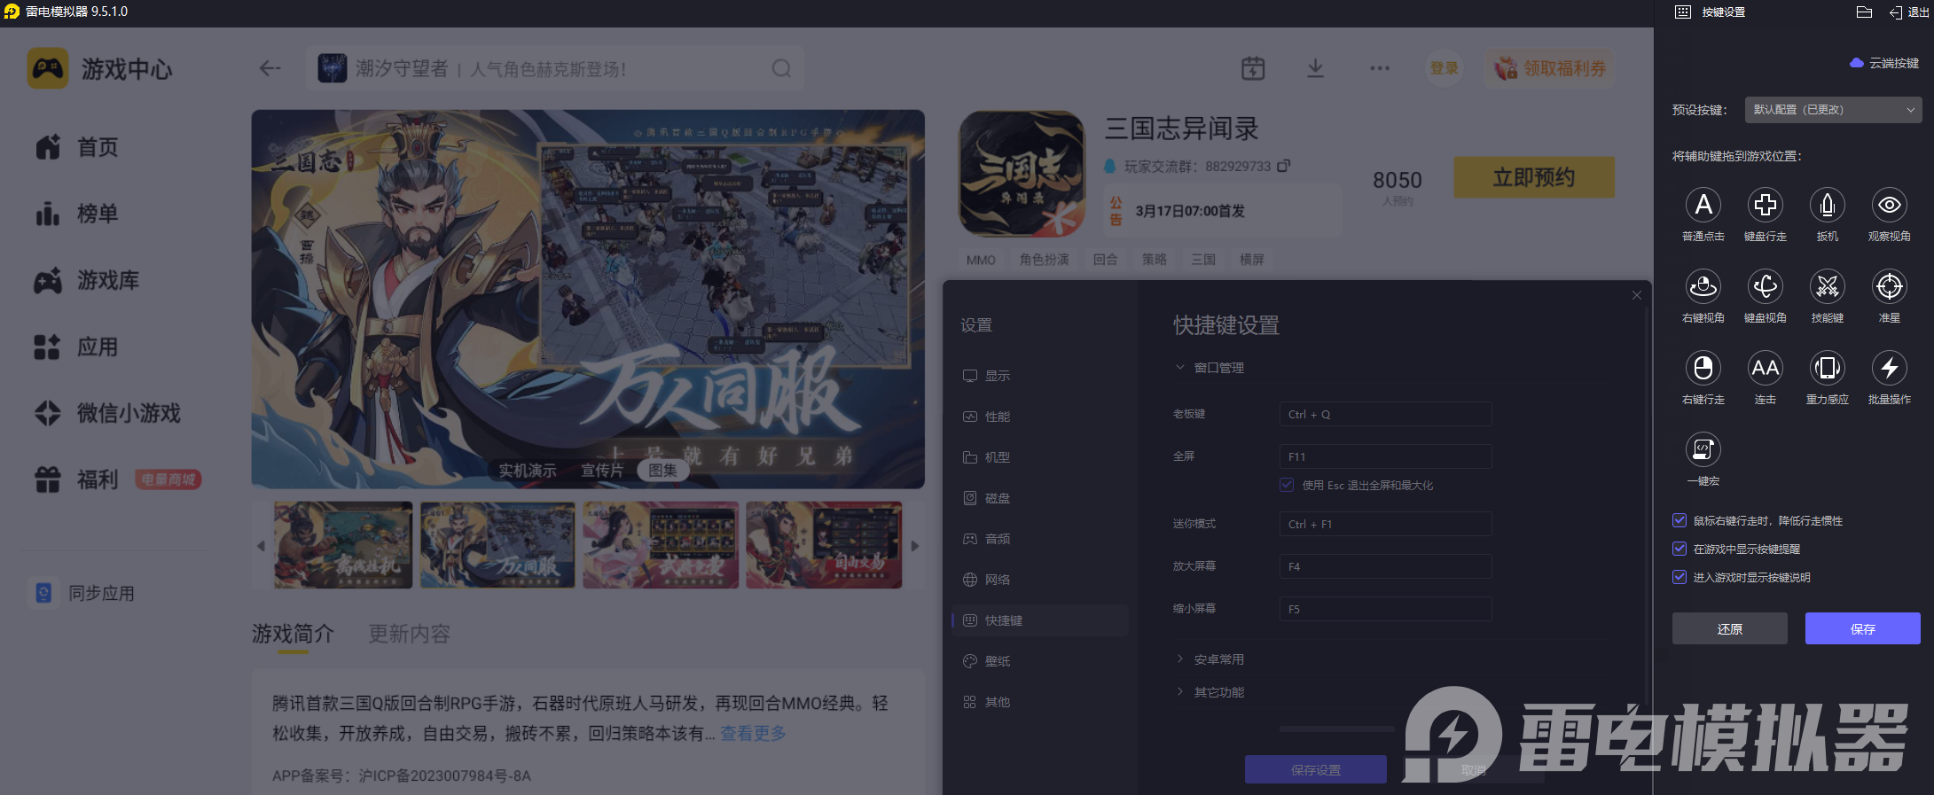Open 游戏库 in the sidebar
Viewport: 1934px width, 795px height.
tap(87, 280)
